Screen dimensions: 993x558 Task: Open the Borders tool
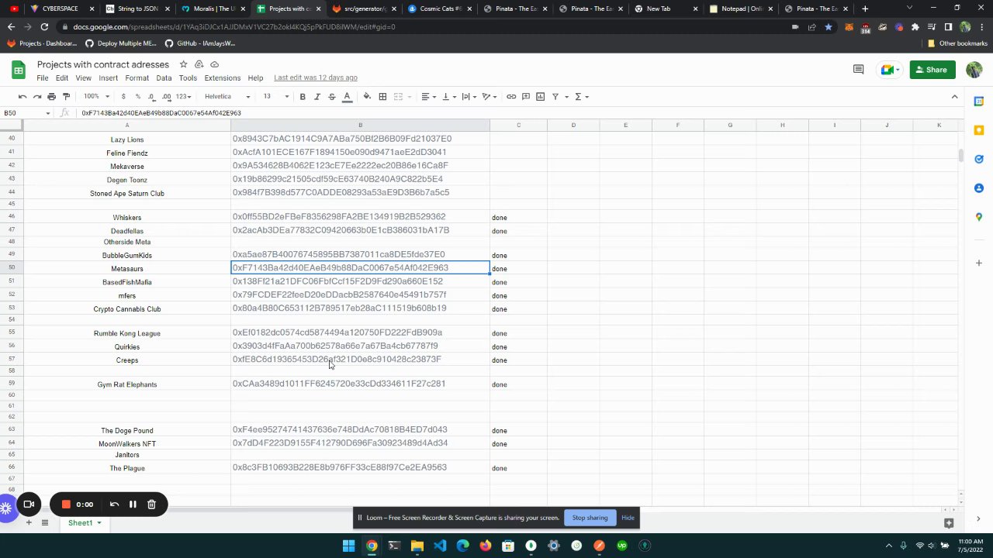click(382, 97)
